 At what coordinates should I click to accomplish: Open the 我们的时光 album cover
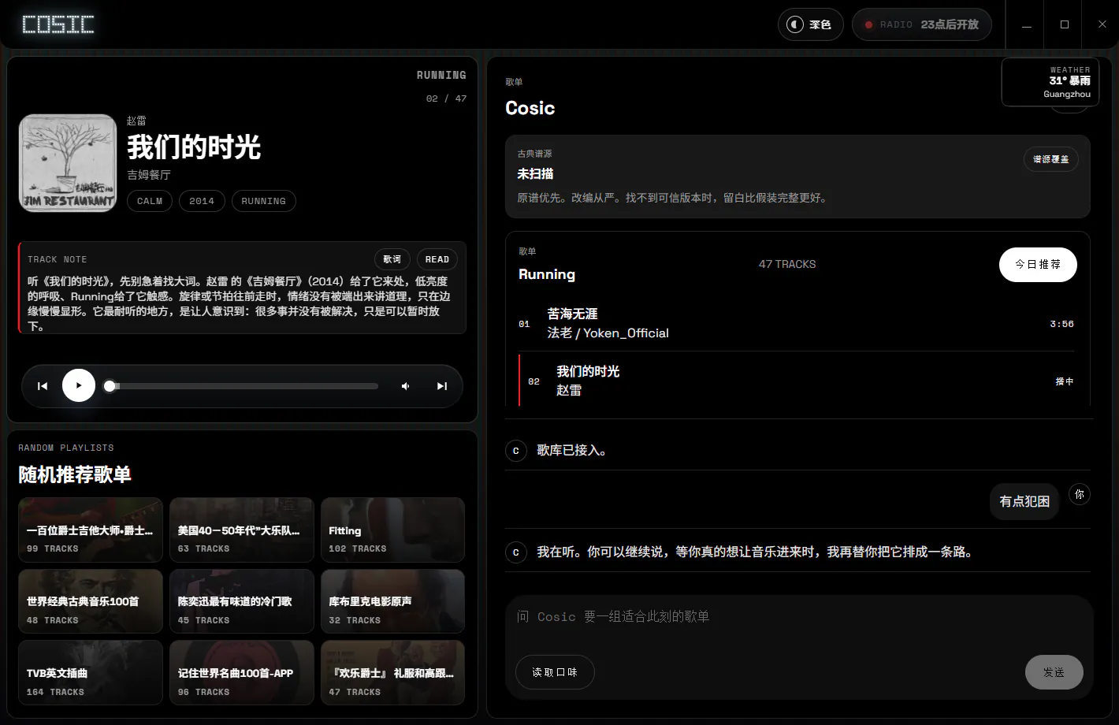(68, 163)
